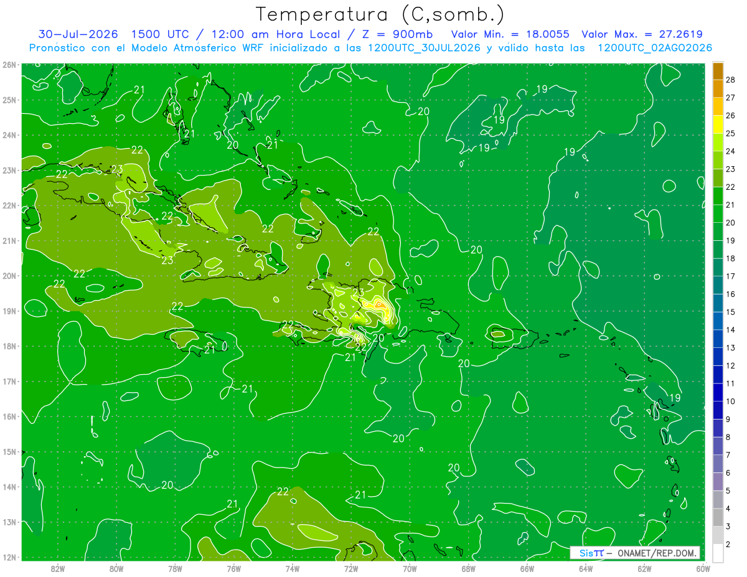Screen dimensions: 747x577
Task: Select the blue legend band between 13 and 14
Action: point(718,339)
